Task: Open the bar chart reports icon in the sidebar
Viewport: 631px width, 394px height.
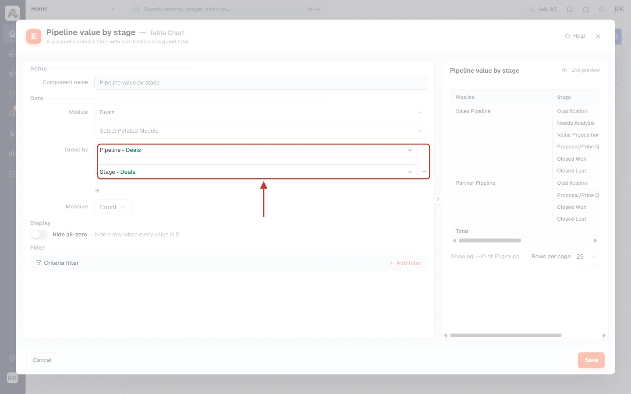Action: [12, 153]
